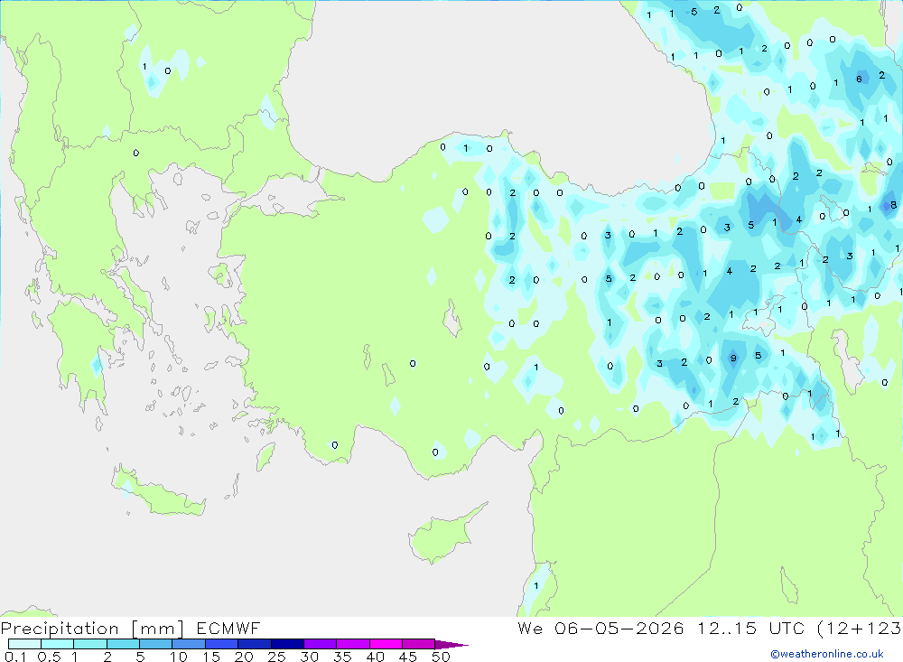903x662 pixels.
Task: Click the map precipitation value '6'
Action: click(859, 79)
